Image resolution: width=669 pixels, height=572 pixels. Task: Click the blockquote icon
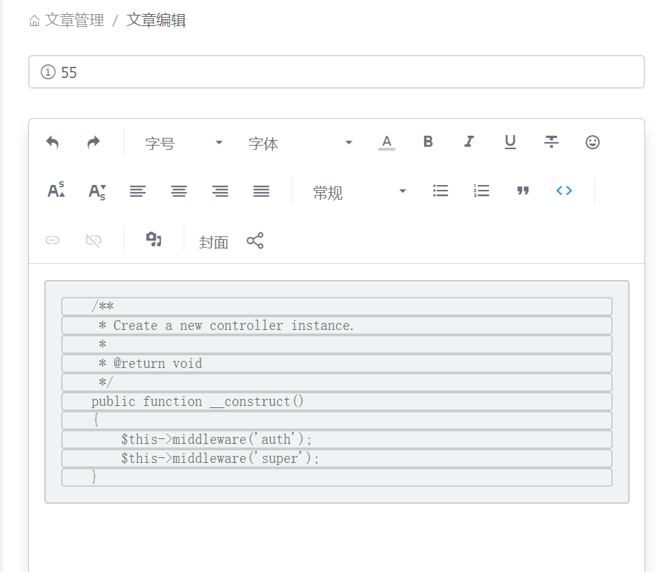[523, 190]
